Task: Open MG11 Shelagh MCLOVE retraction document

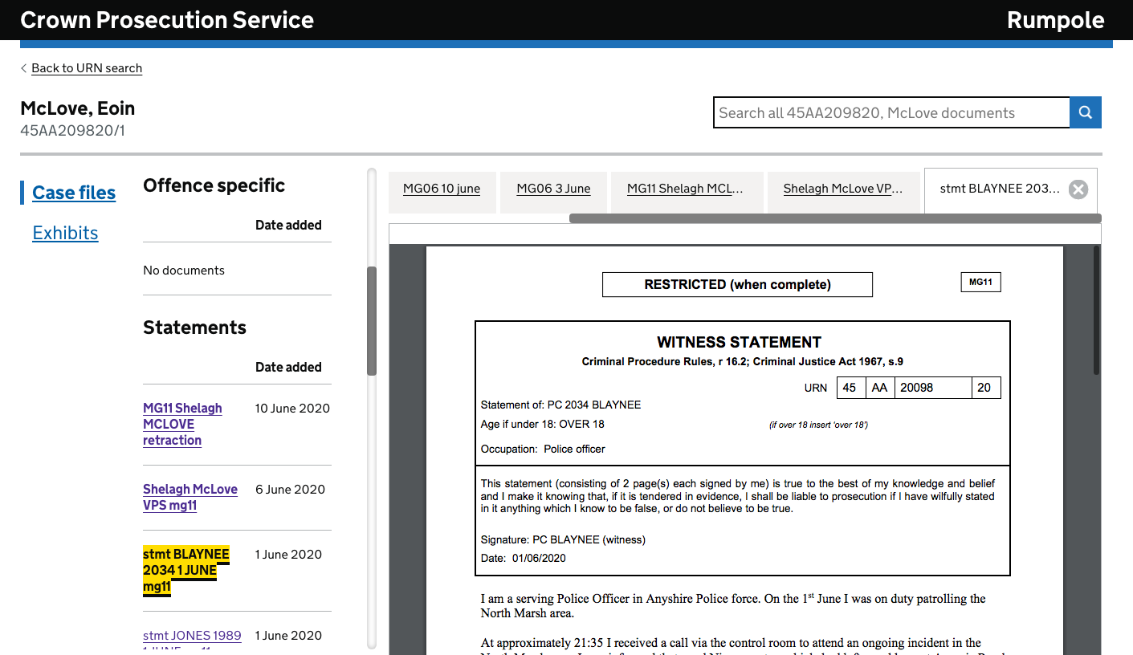Action: click(182, 424)
